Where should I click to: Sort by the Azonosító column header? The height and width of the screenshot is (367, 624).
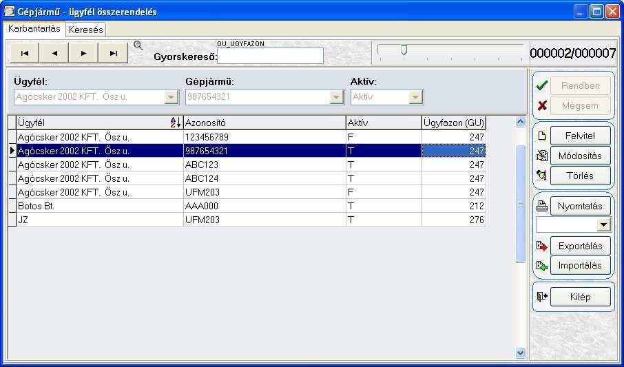264,123
